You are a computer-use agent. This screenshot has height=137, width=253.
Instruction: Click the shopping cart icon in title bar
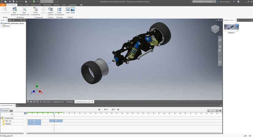point(234,2)
